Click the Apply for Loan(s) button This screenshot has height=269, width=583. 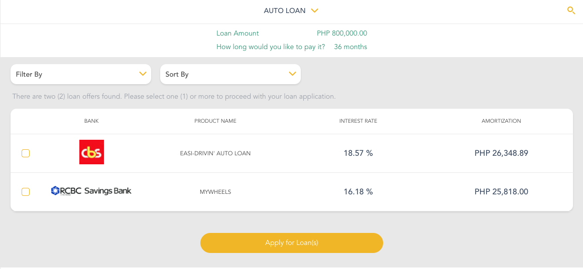(291, 243)
